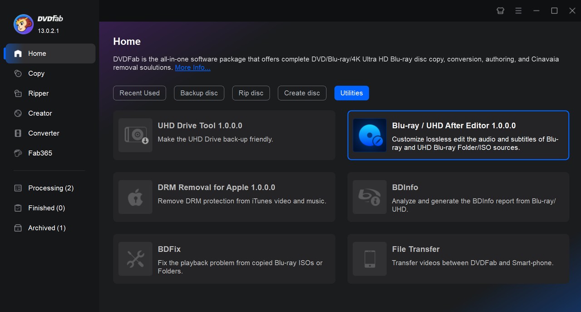Image resolution: width=581 pixels, height=312 pixels.
Task: Open the hamburger main menu
Action: click(518, 10)
